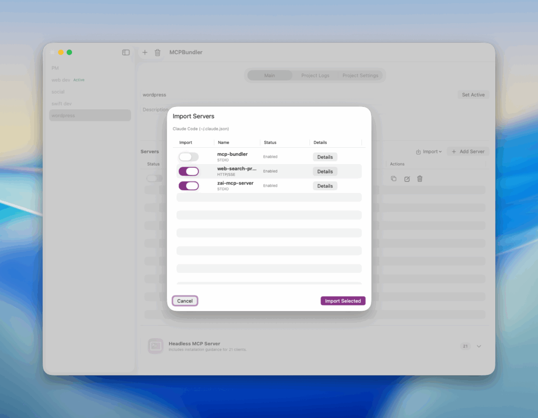Open the Project Settings tab
The height and width of the screenshot is (418, 538).
pyautogui.click(x=360, y=76)
